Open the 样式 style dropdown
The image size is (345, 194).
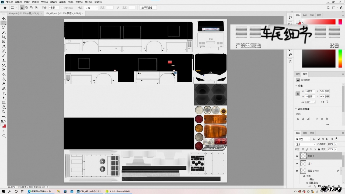pyautogui.click(x=91, y=8)
